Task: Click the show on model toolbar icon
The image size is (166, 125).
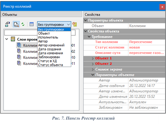Action: pos(8,24)
